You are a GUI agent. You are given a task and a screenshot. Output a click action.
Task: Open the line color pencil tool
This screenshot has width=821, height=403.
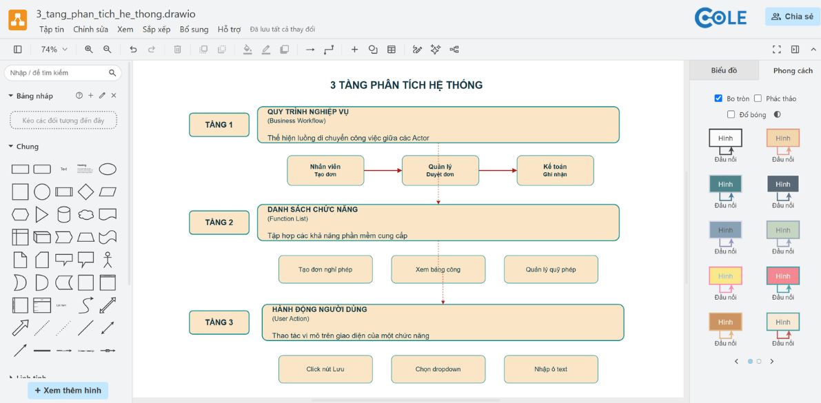[x=266, y=49]
